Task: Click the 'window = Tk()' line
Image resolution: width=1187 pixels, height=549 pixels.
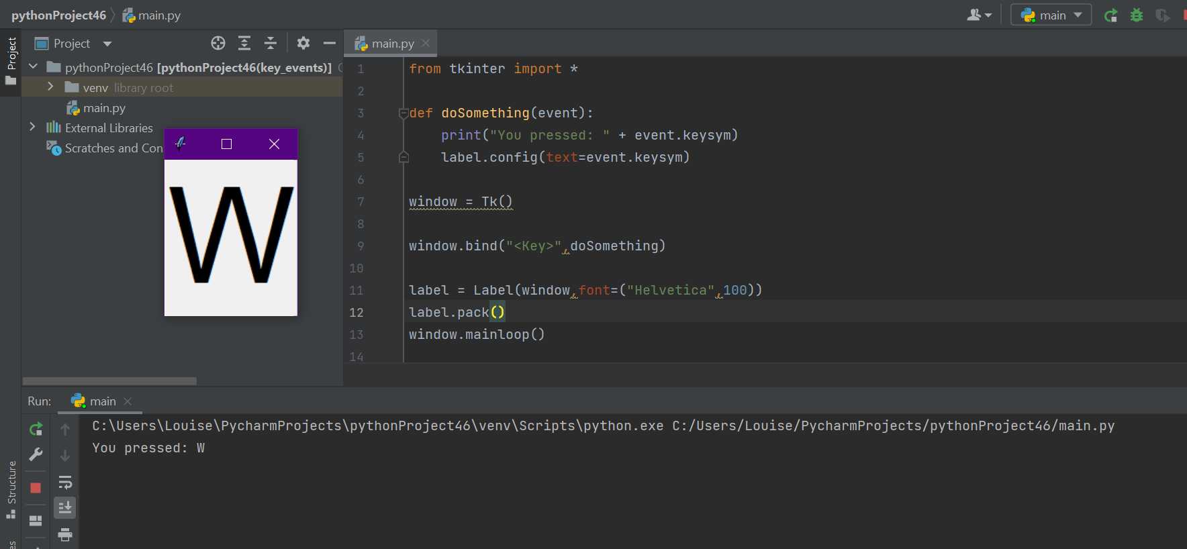Action: [x=461, y=201]
